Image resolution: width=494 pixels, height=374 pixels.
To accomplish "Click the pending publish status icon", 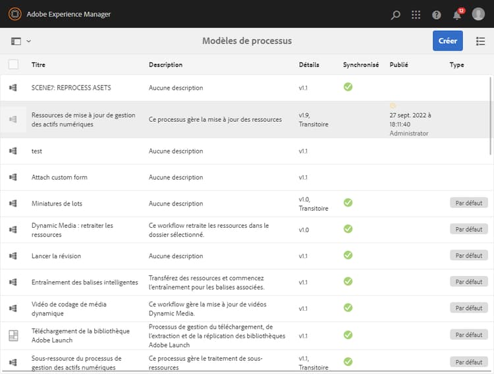I will coord(393,105).
